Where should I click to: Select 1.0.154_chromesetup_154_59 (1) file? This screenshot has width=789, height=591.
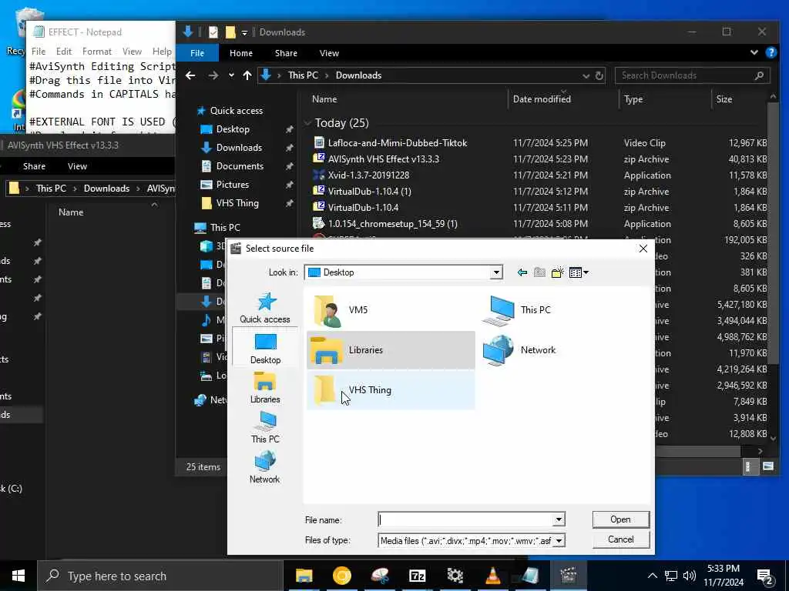(x=392, y=224)
